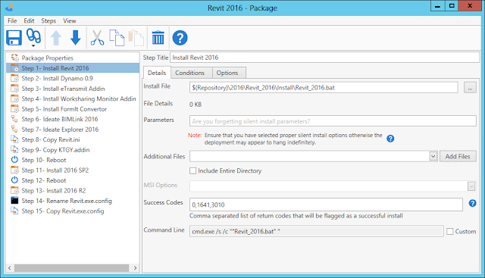
Task: Open the New Step footprints dropdown icon
Action: (33, 38)
